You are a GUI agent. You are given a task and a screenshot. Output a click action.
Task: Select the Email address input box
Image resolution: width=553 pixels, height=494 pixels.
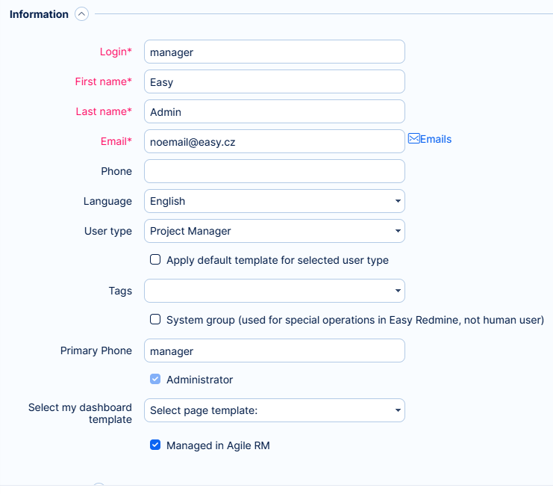(274, 141)
